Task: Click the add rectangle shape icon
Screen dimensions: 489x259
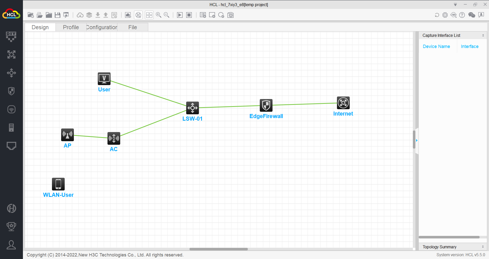Action: 212,15
